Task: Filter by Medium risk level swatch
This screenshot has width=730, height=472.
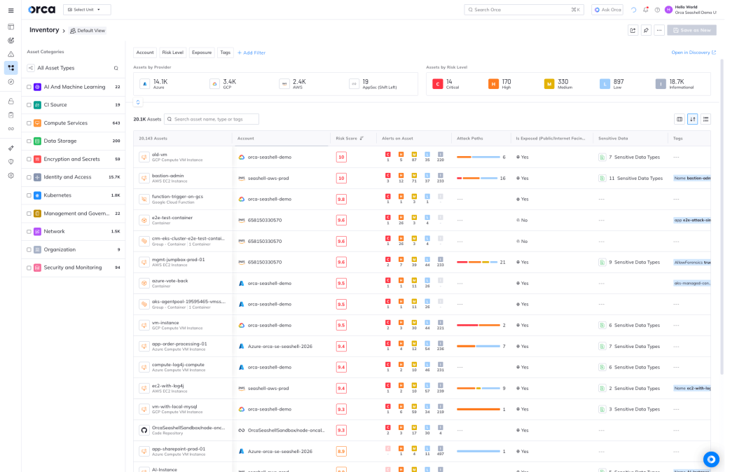Action: 549,84
